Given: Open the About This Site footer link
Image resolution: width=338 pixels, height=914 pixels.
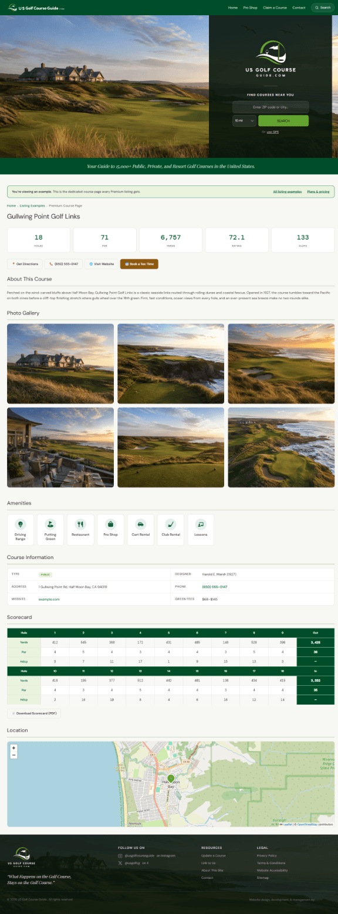Looking at the screenshot, I should pos(212,871).
